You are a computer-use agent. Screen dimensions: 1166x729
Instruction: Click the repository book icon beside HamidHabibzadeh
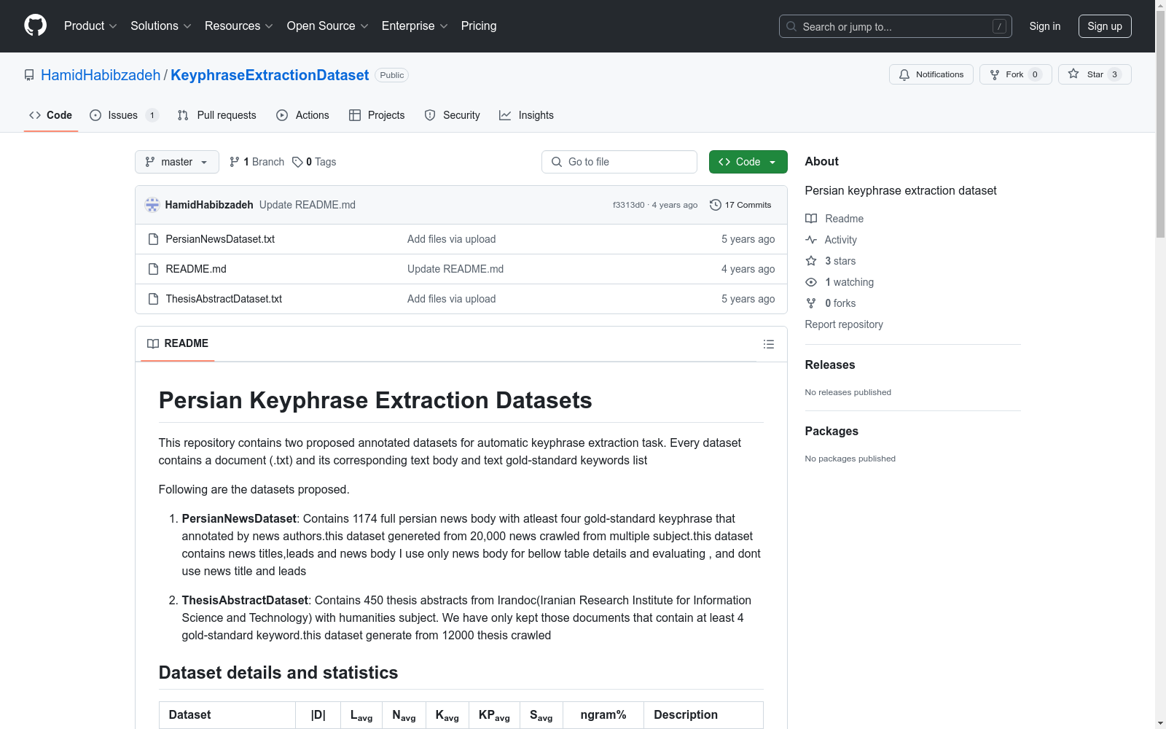tap(29, 75)
